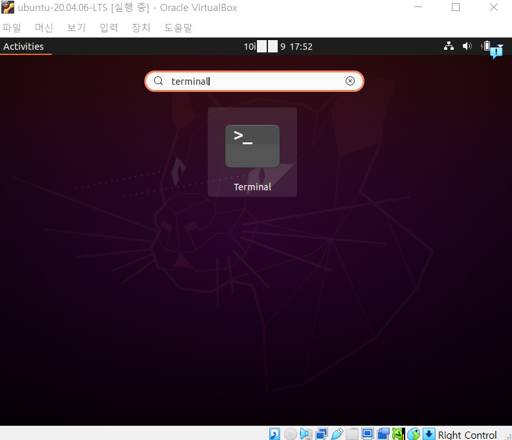Click the search magnifier icon
Screen dimensions: 512x440
point(159,81)
